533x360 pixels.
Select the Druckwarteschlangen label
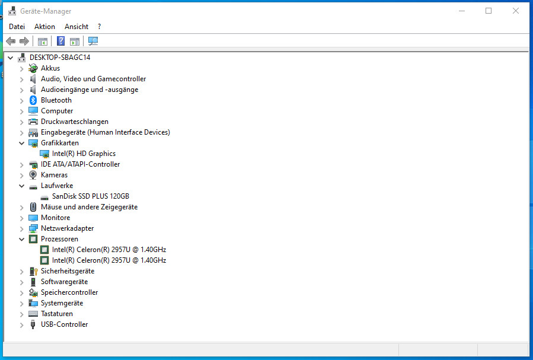pyautogui.click(x=75, y=122)
